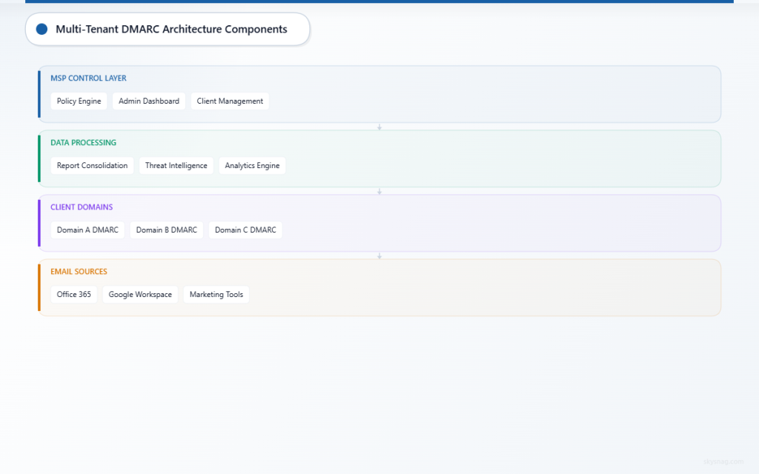Screen dimensions: 759x474
Task: Open the Admin Dashboard component
Action: (148, 101)
